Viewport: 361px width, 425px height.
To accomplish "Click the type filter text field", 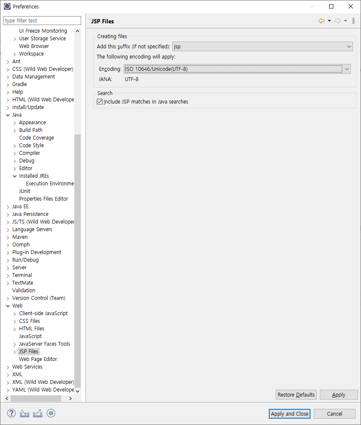I will pyautogui.click(x=42, y=21).
